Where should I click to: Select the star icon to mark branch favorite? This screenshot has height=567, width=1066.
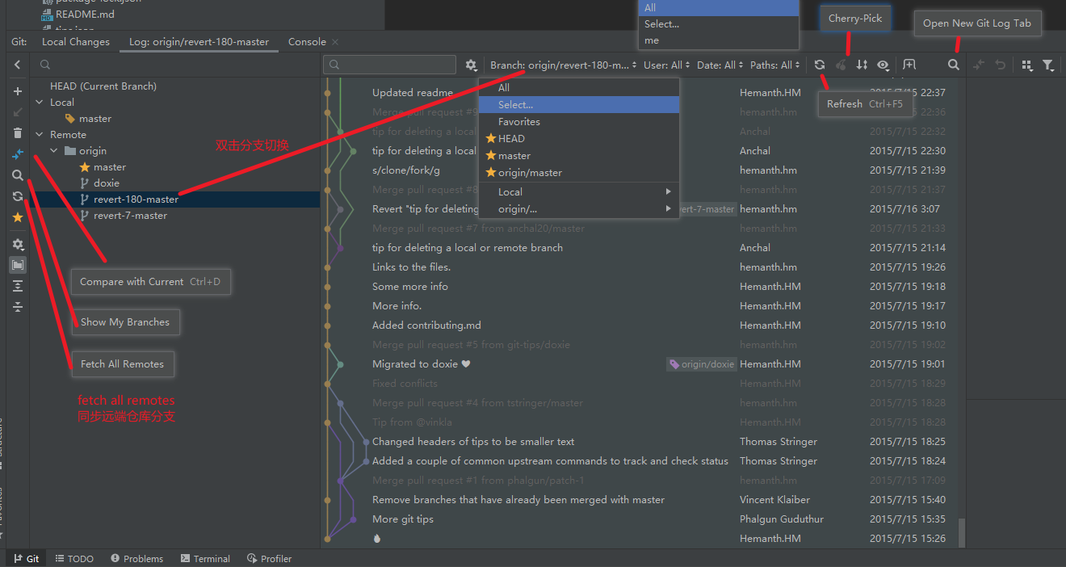point(18,216)
